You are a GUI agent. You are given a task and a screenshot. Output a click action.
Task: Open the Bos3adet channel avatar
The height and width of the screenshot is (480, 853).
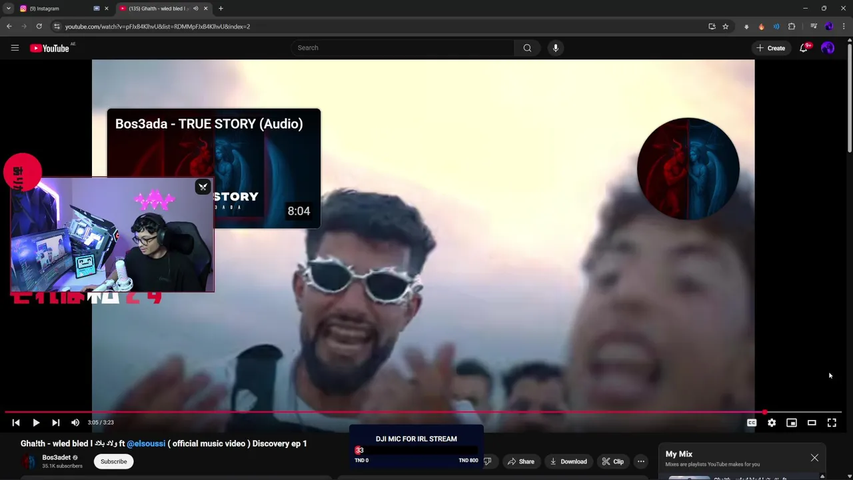(29, 461)
